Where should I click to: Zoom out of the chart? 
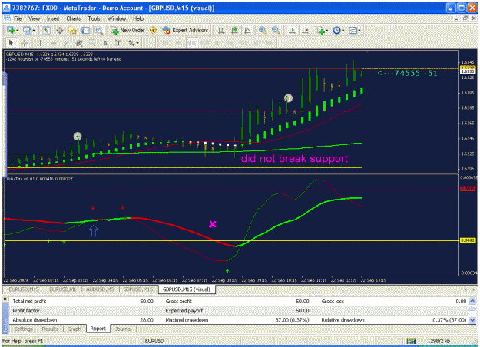point(276,30)
